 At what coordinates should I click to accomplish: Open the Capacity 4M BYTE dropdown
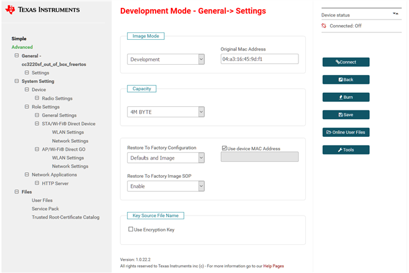coord(166,112)
